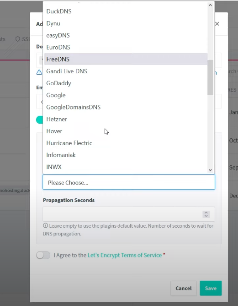Open Let's Encrypt Terms of Service link
This screenshot has width=238, height=306.
(x=125, y=255)
